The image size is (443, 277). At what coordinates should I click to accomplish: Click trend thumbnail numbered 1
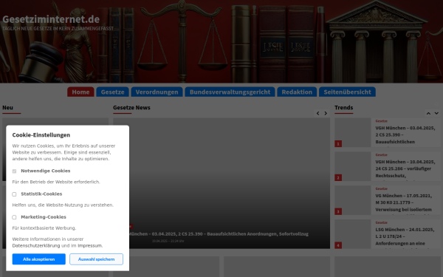coord(353,132)
